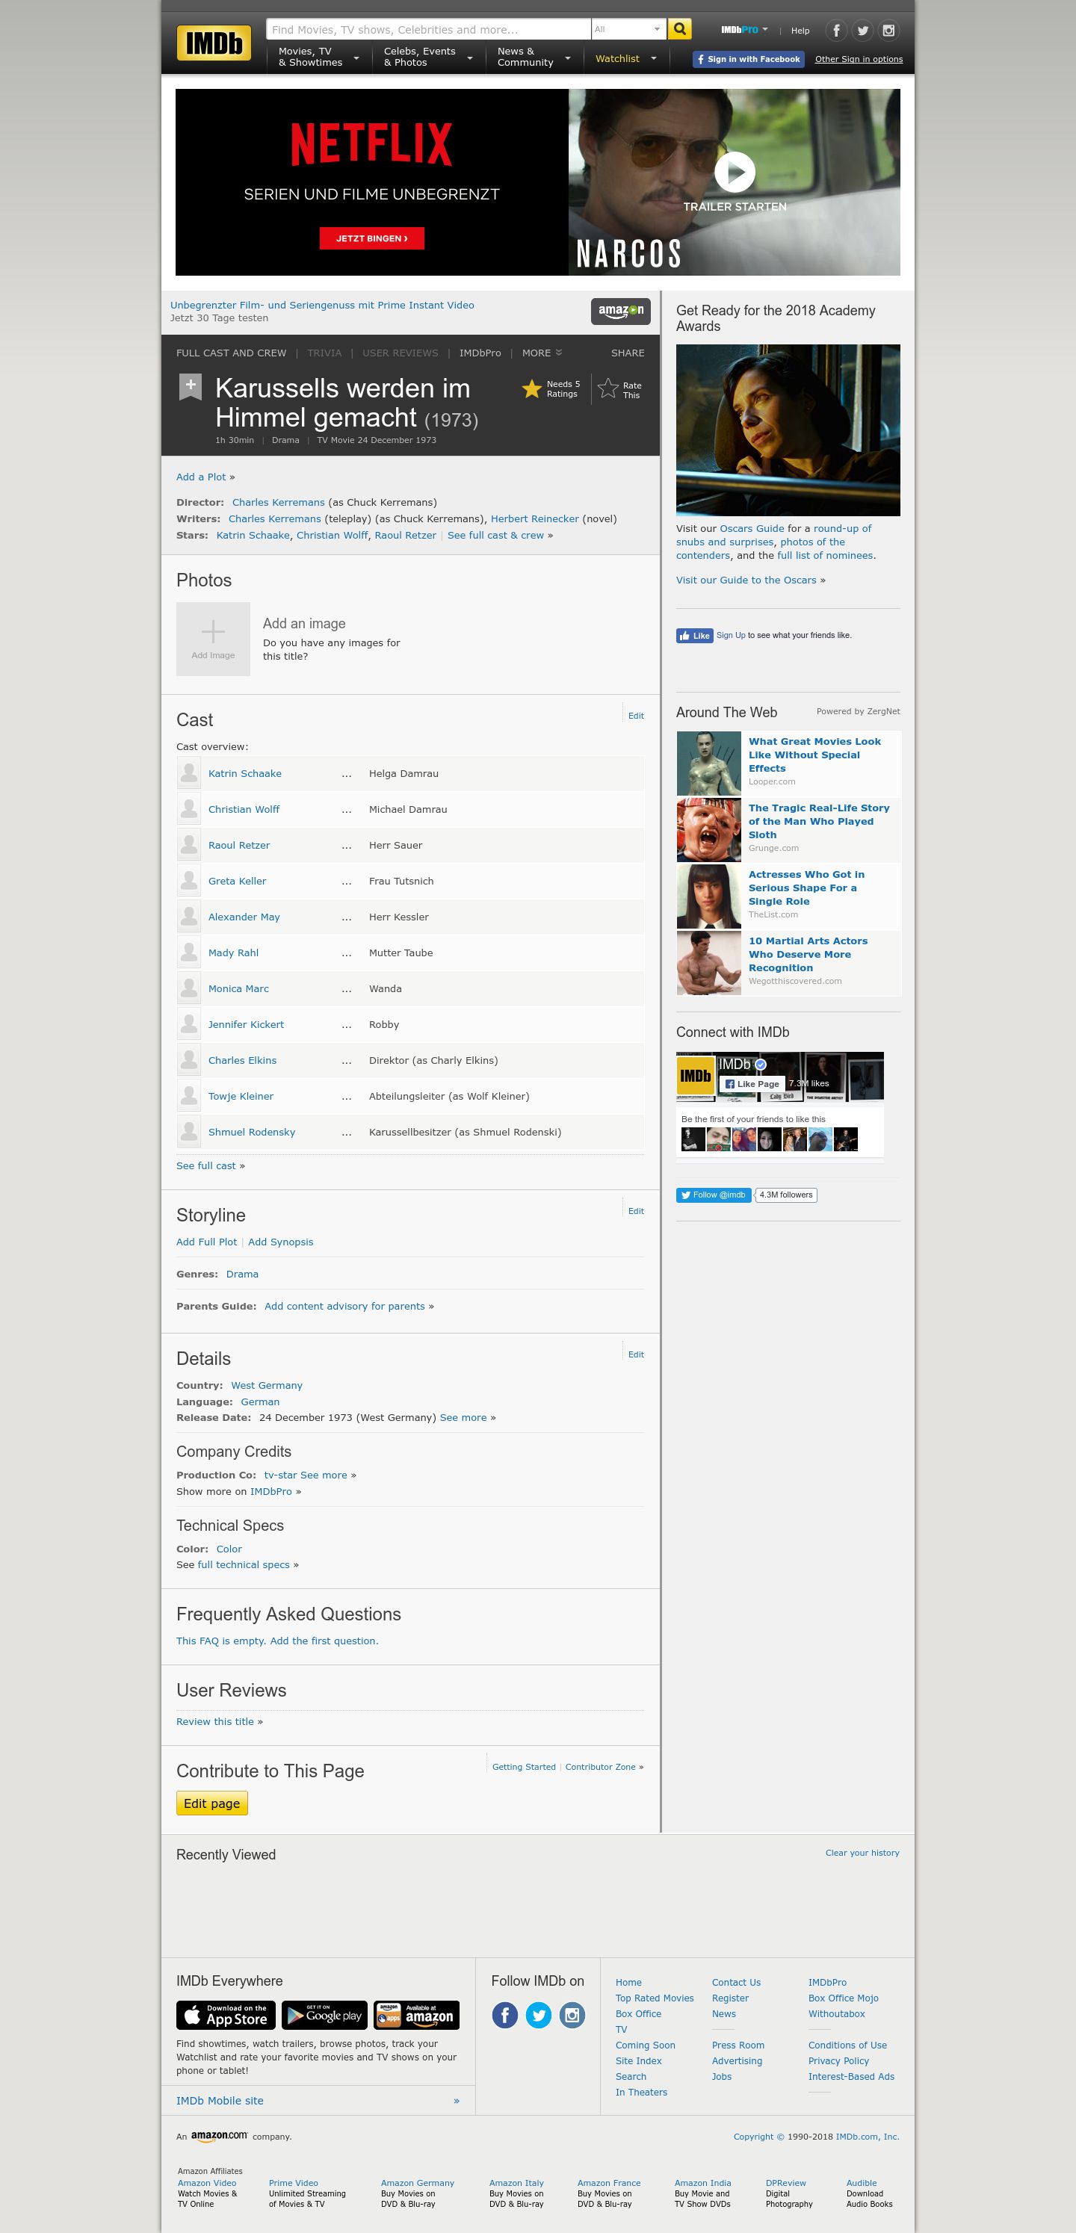Click full technical specs link
Viewport: 1076px width, 2233px height.
point(244,1564)
